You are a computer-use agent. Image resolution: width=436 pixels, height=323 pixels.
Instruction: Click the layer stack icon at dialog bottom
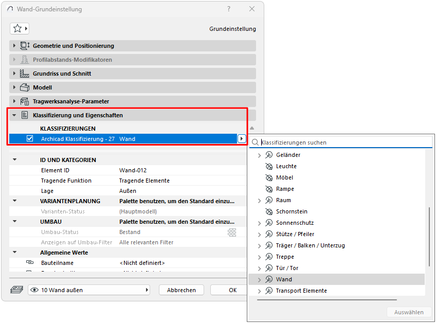(16, 290)
